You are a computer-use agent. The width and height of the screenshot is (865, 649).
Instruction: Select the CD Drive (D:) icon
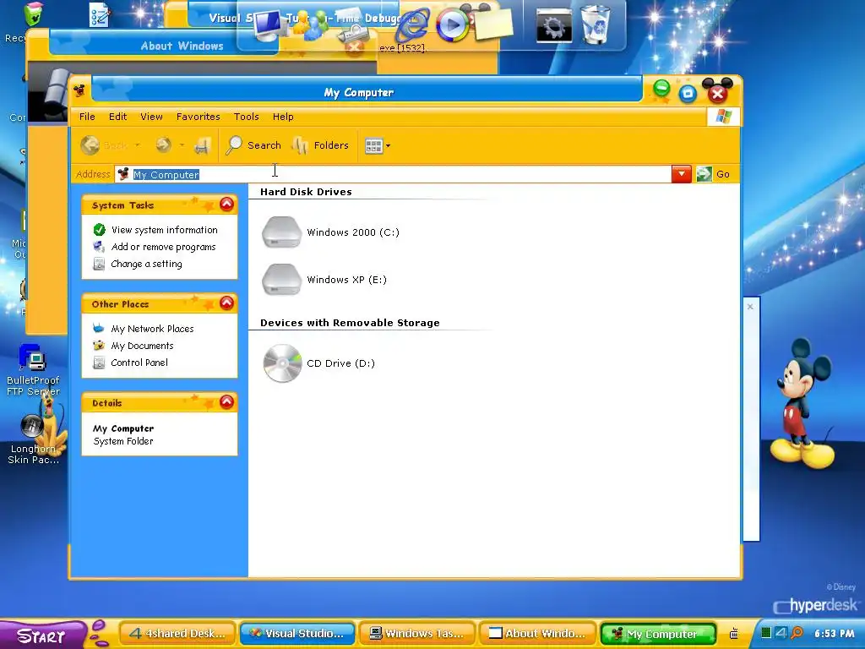click(x=282, y=363)
